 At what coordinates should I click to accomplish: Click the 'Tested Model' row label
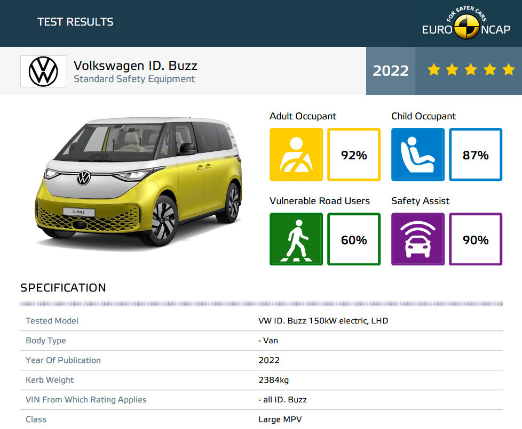click(x=52, y=321)
